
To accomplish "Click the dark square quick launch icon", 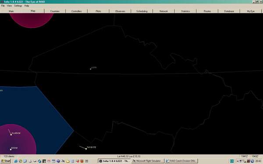I will click(44, 161).
